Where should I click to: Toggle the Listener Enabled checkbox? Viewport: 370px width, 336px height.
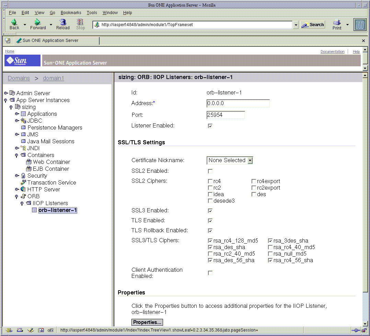click(210, 126)
